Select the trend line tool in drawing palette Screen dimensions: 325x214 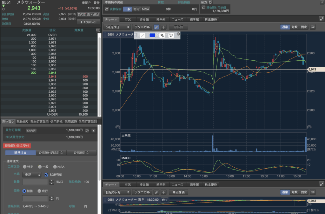[x=143, y=35]
